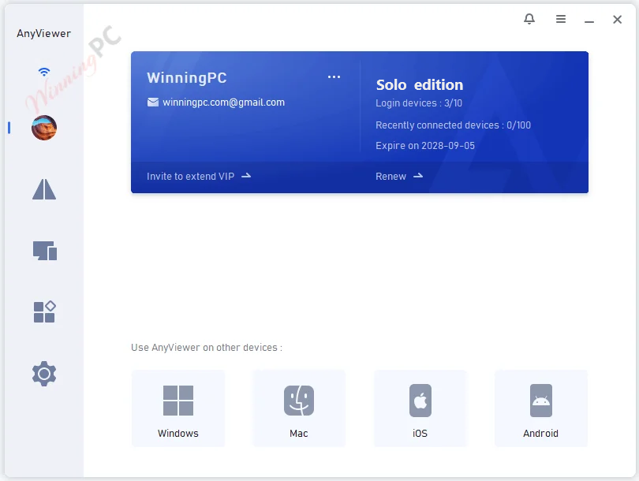
Task: Open the notifications bell
Action: (x=529, y=19)
